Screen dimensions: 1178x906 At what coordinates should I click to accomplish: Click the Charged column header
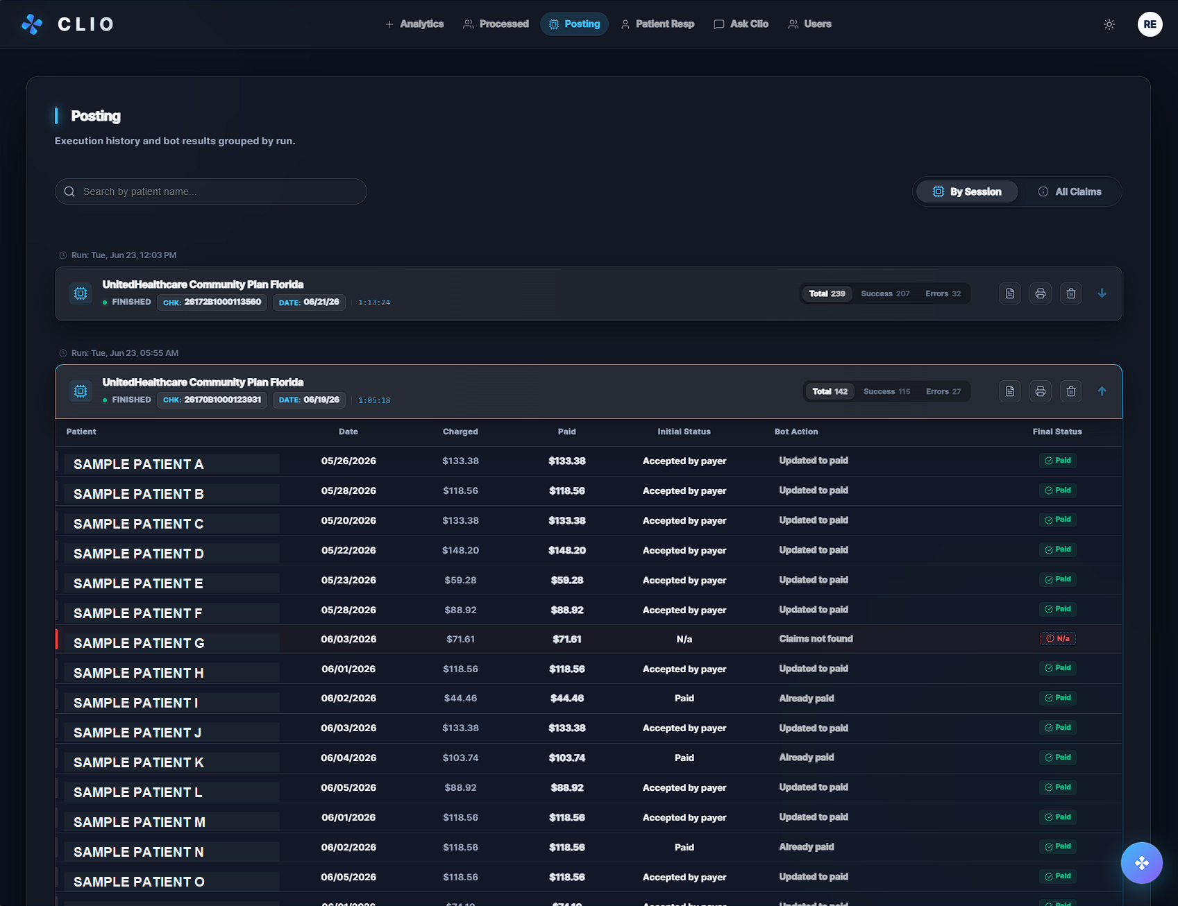point(460,431)
